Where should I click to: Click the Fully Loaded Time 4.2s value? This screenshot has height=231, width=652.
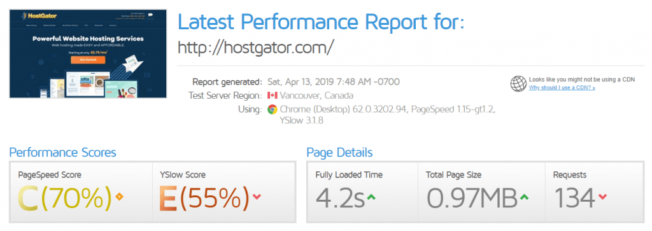coord(339,198)
